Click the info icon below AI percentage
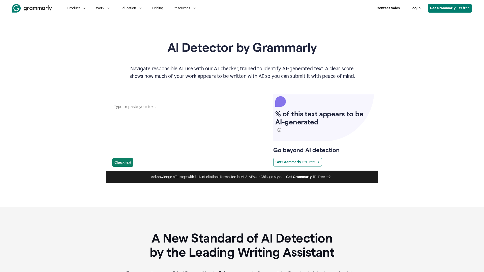This screenshot has height=272, width=484. coord(279,130)
